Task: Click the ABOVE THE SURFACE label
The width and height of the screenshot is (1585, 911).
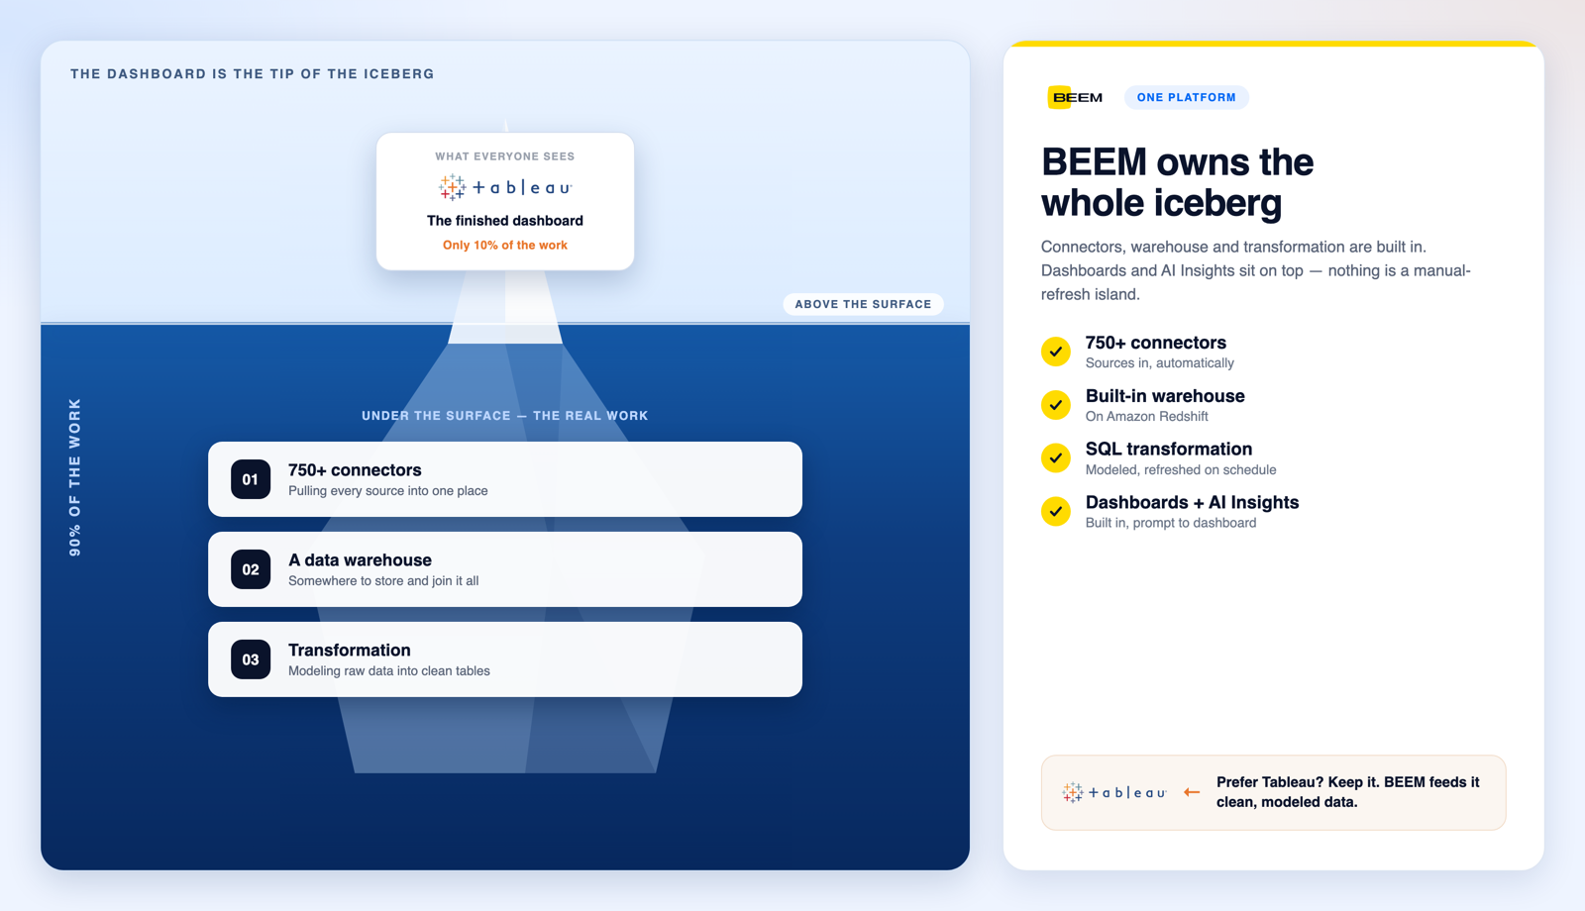Action: (863, 304)
